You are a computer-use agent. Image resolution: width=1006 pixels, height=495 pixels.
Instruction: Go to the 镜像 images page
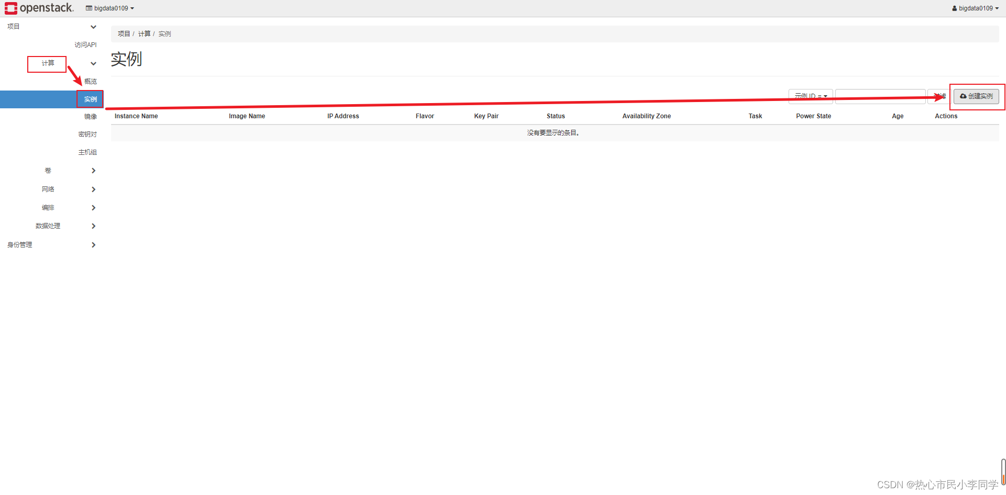coord(90,117)
